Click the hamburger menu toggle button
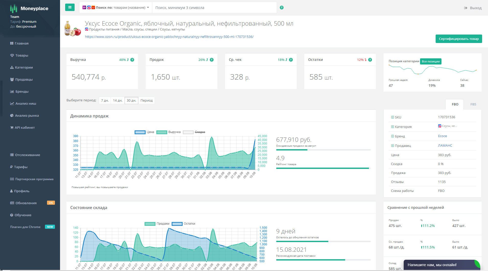This screenshot has height=271, width=488. pos(70,7)
